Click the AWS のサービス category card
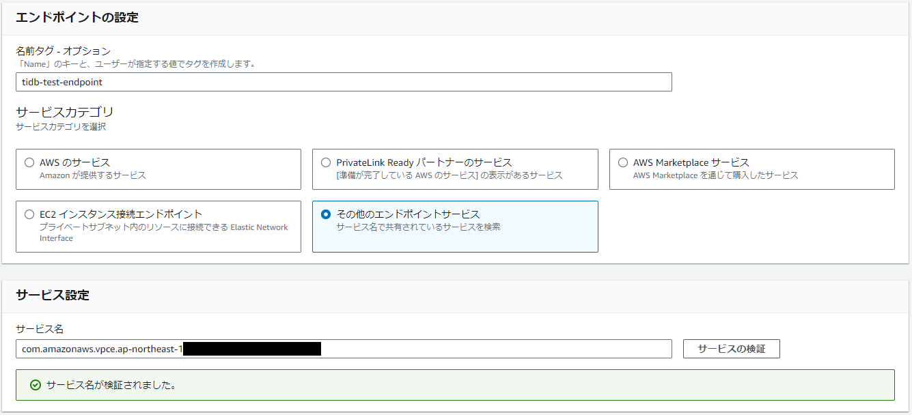 (x=158, y=169)
